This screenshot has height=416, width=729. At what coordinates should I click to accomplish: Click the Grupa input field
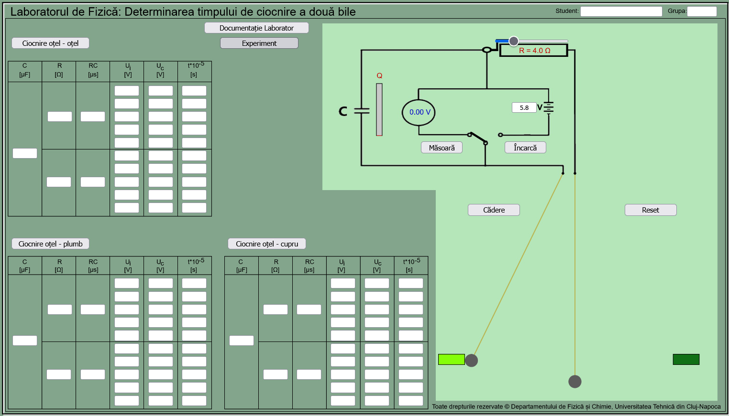coord(702,11)
